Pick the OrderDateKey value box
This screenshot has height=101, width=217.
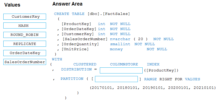(25, 53)
